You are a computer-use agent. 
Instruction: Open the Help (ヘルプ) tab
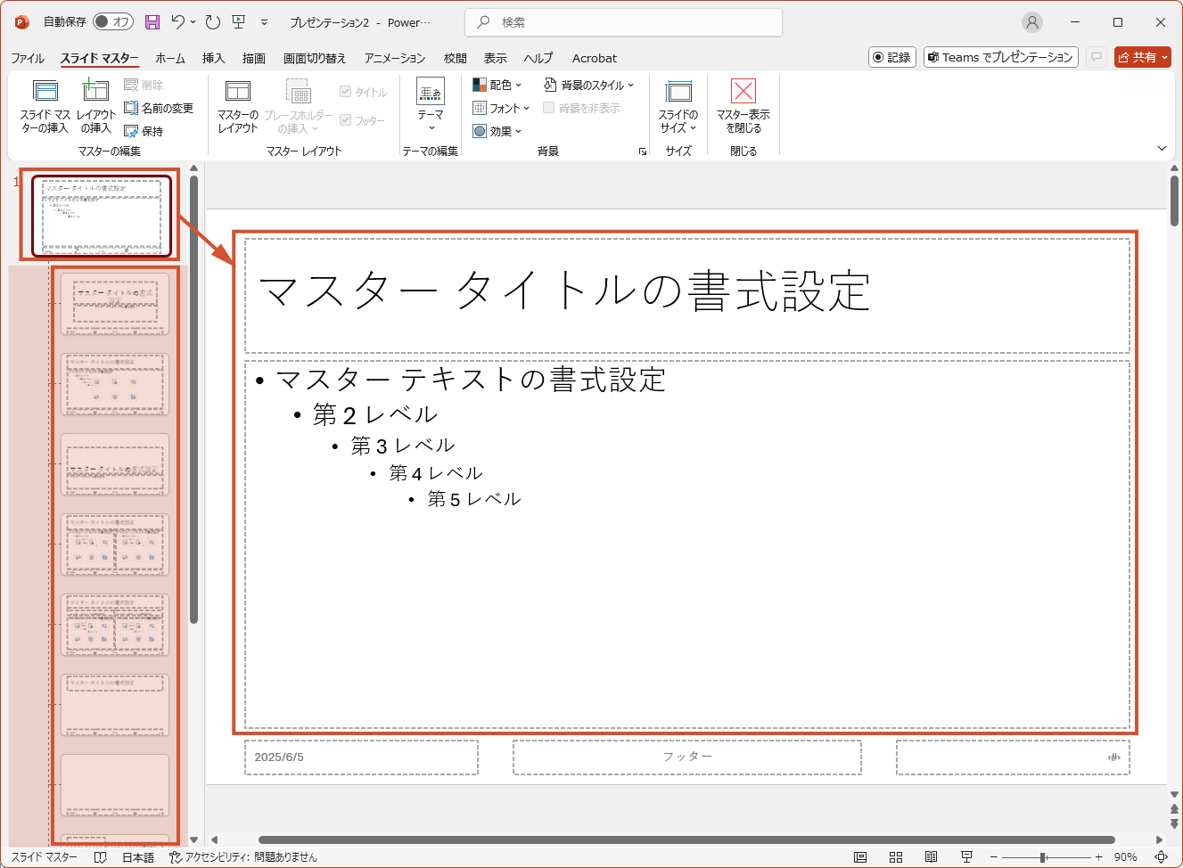538,58
